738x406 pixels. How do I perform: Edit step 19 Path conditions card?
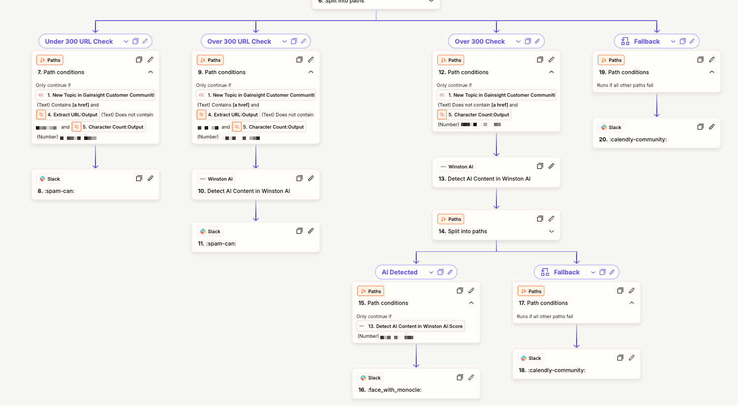click(712, 60)
